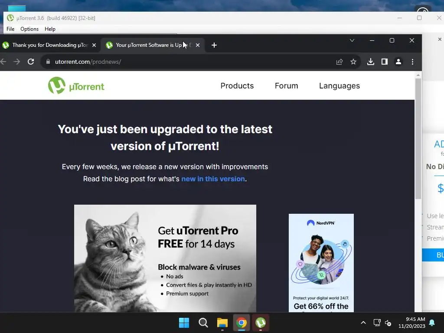Open the notifications bell
Image resolution: width=444 pixels, height=333 pixels.
click(432, 323)
